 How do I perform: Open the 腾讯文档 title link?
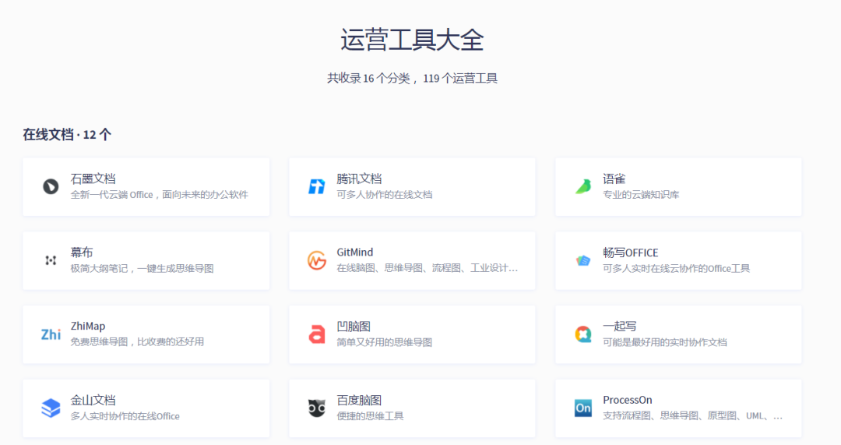pyautogui.click(x=359, y=178)
